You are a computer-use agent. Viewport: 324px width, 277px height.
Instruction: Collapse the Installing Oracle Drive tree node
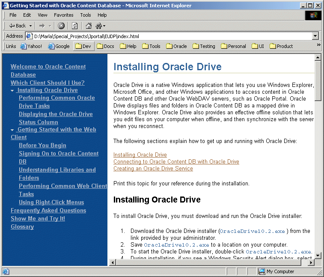click(12, 91)
